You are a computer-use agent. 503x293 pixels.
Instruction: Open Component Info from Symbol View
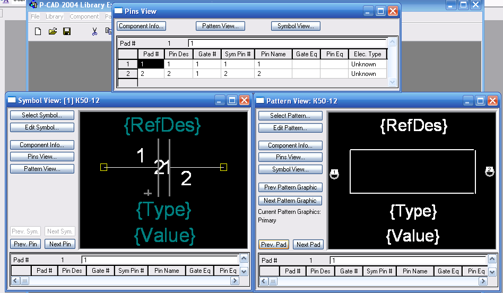click(x=42, y=145)
